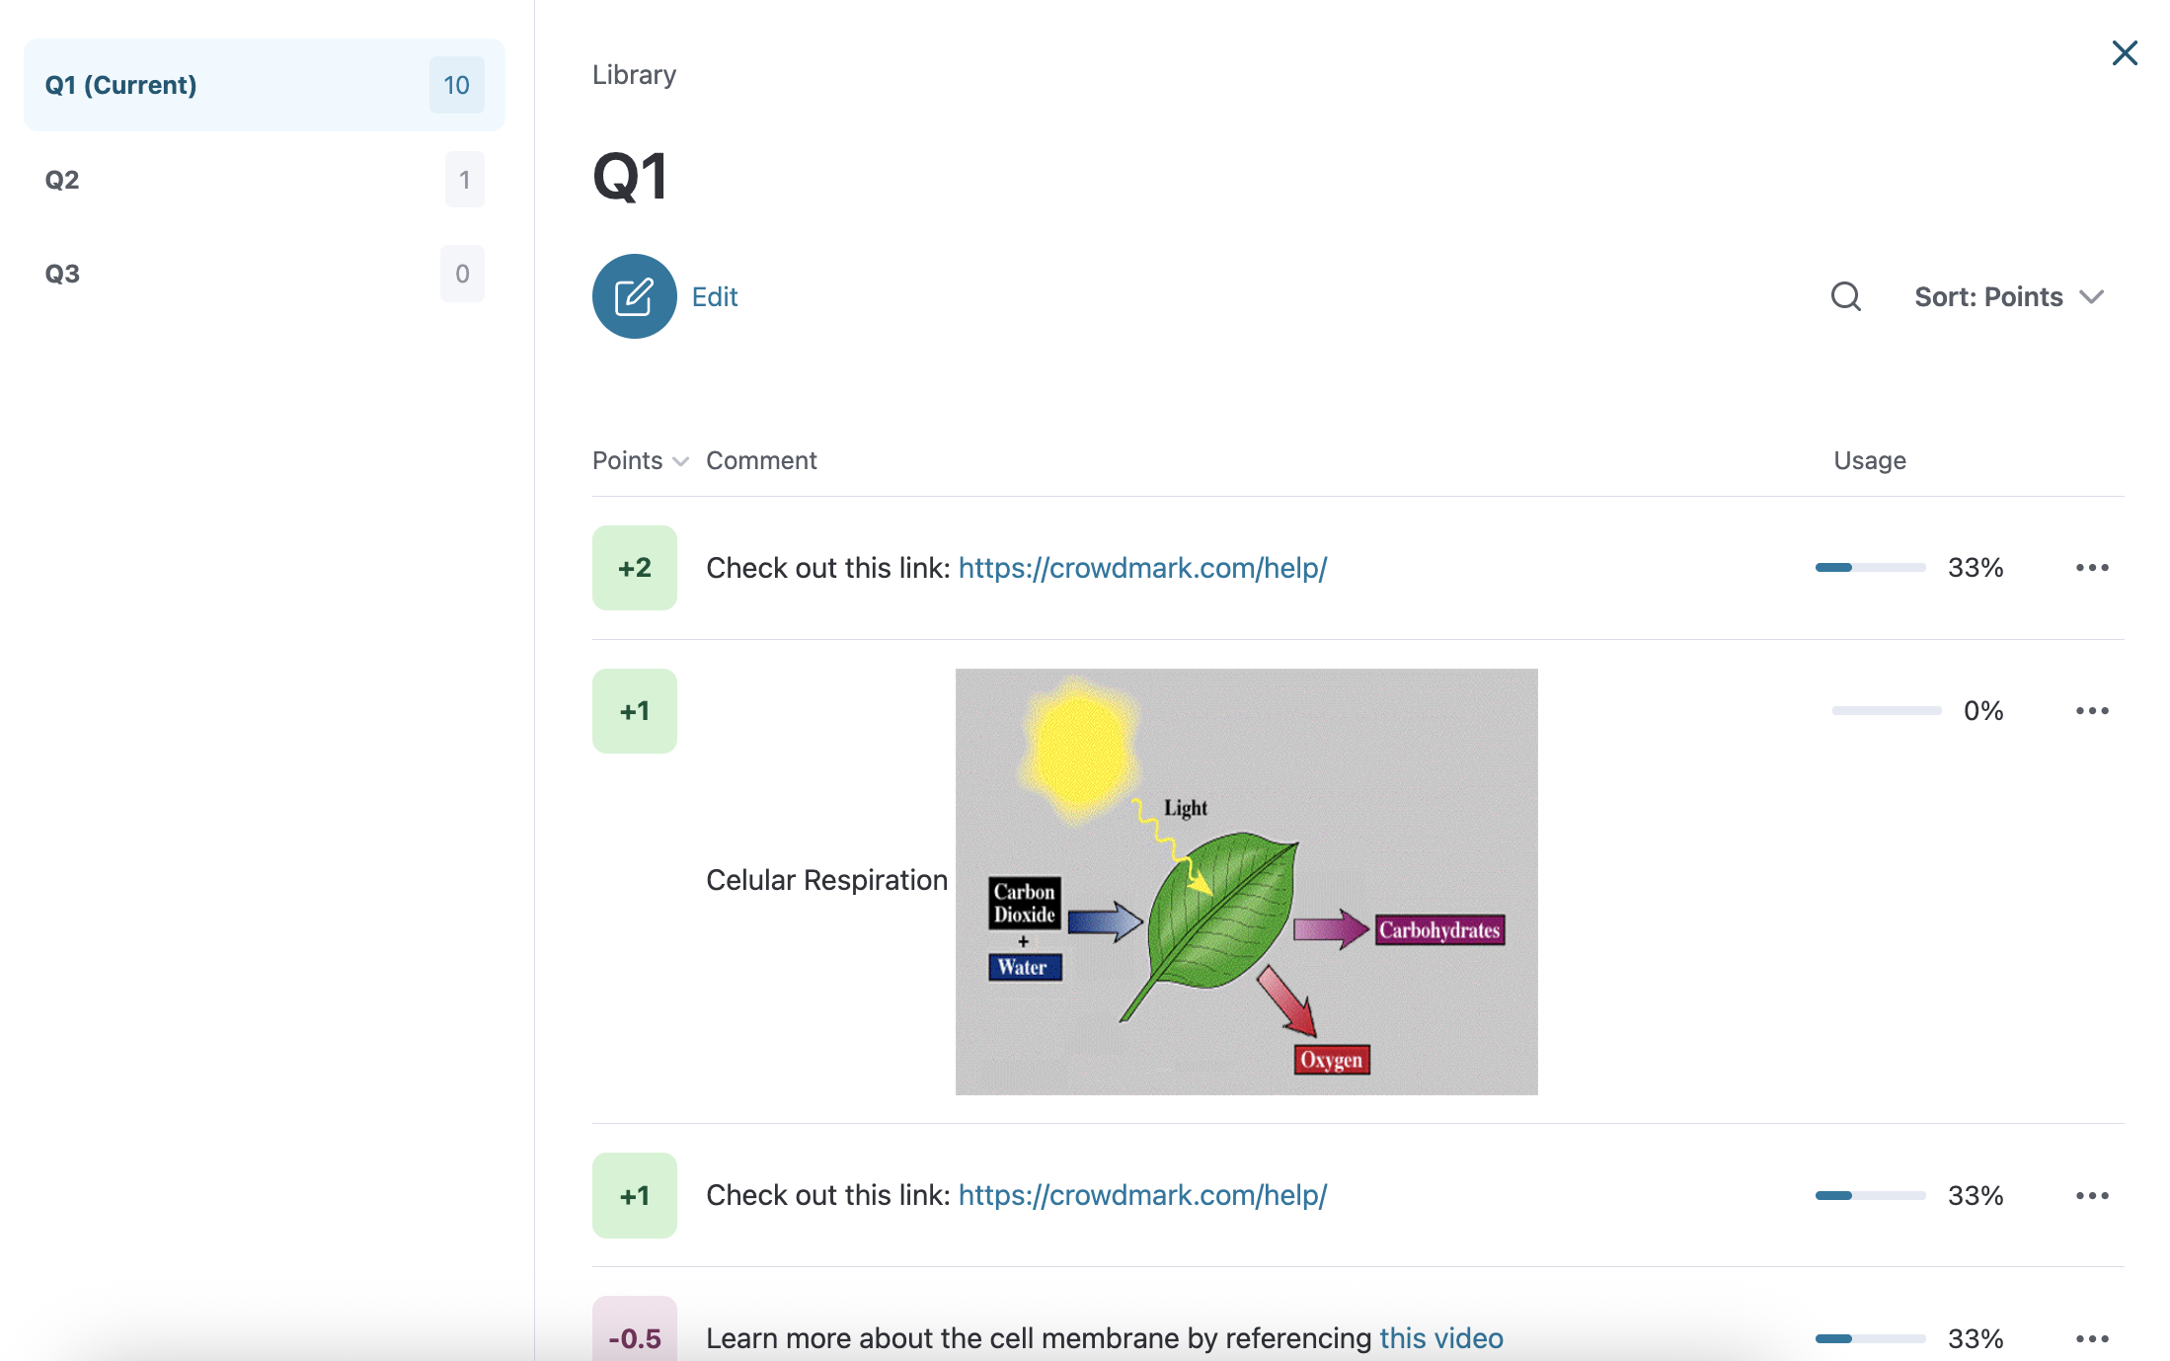Click the search magnifier icon
Image resolution: width=2170 pixels, height=1361 pixels.
[1845, 296]
